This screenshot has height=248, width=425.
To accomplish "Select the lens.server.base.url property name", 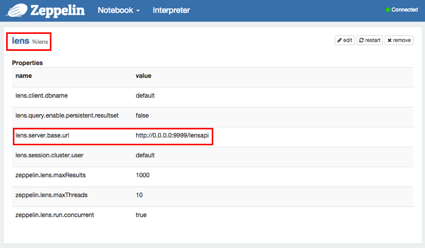I will pos(42,136).
